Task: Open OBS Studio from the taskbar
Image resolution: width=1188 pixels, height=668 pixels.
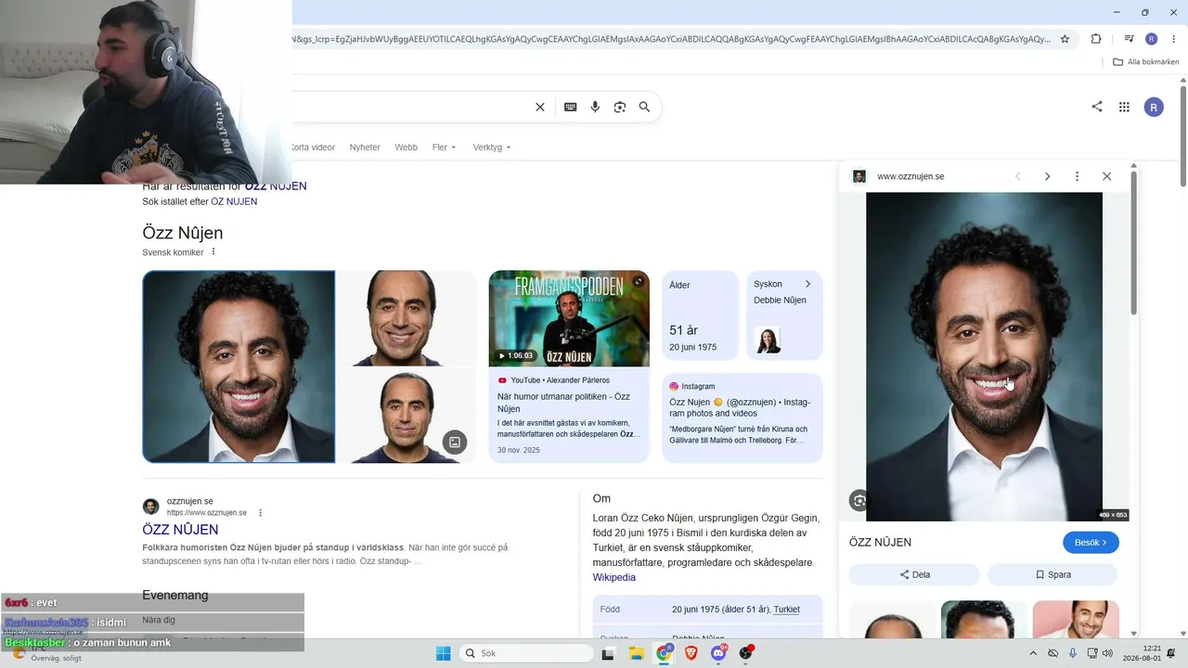Action: click(x=745, y=653)
